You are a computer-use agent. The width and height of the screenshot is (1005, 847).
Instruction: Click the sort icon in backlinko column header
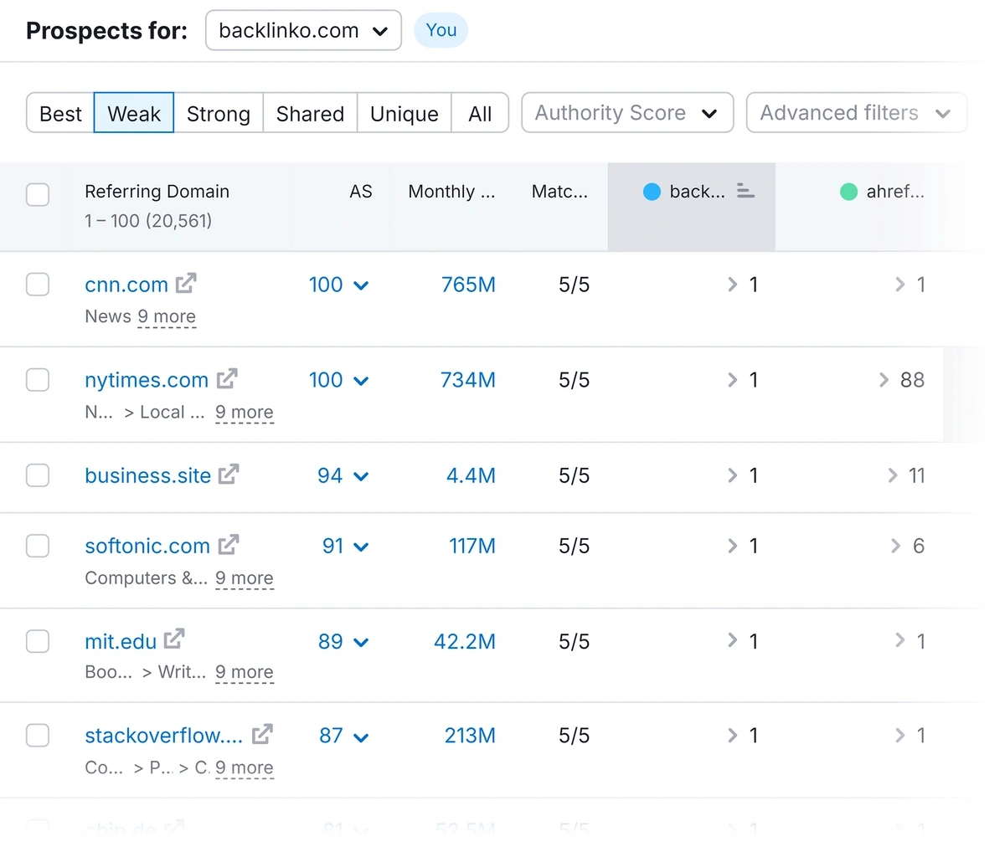(745, 191)
